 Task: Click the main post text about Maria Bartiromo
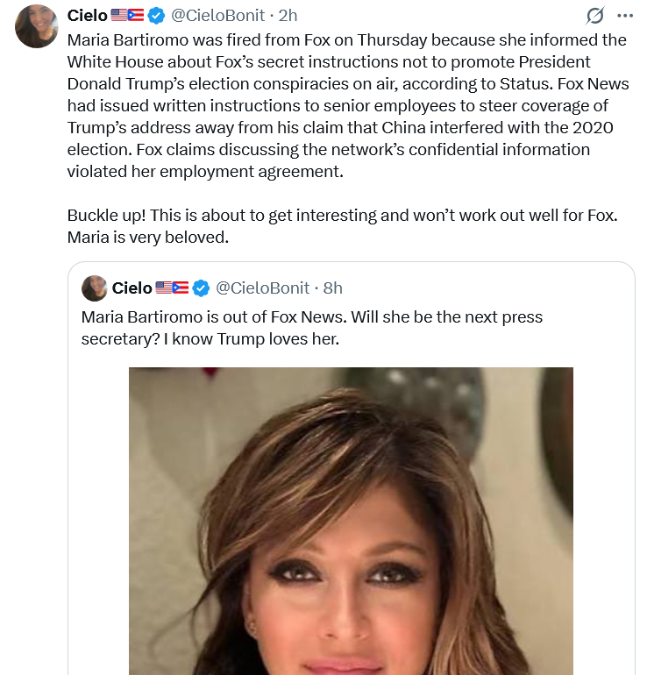[348, 105]
